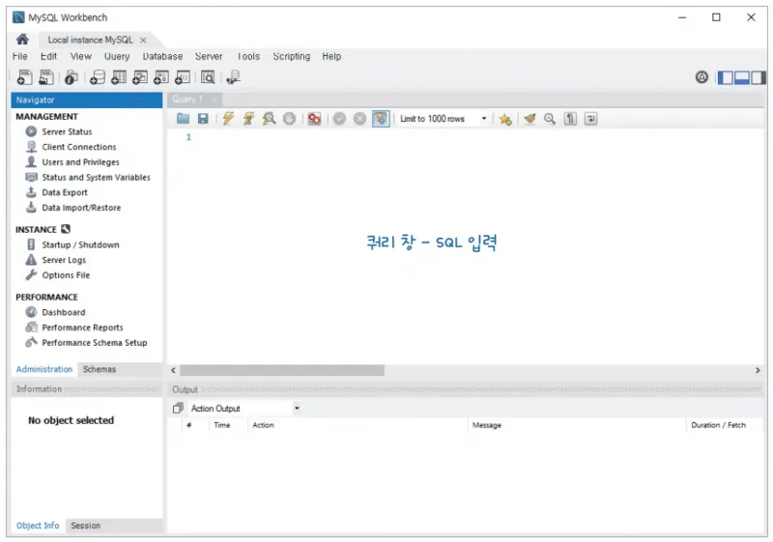Open the Tools menu
The image size is (773, 542).
[x=248, y=56]
